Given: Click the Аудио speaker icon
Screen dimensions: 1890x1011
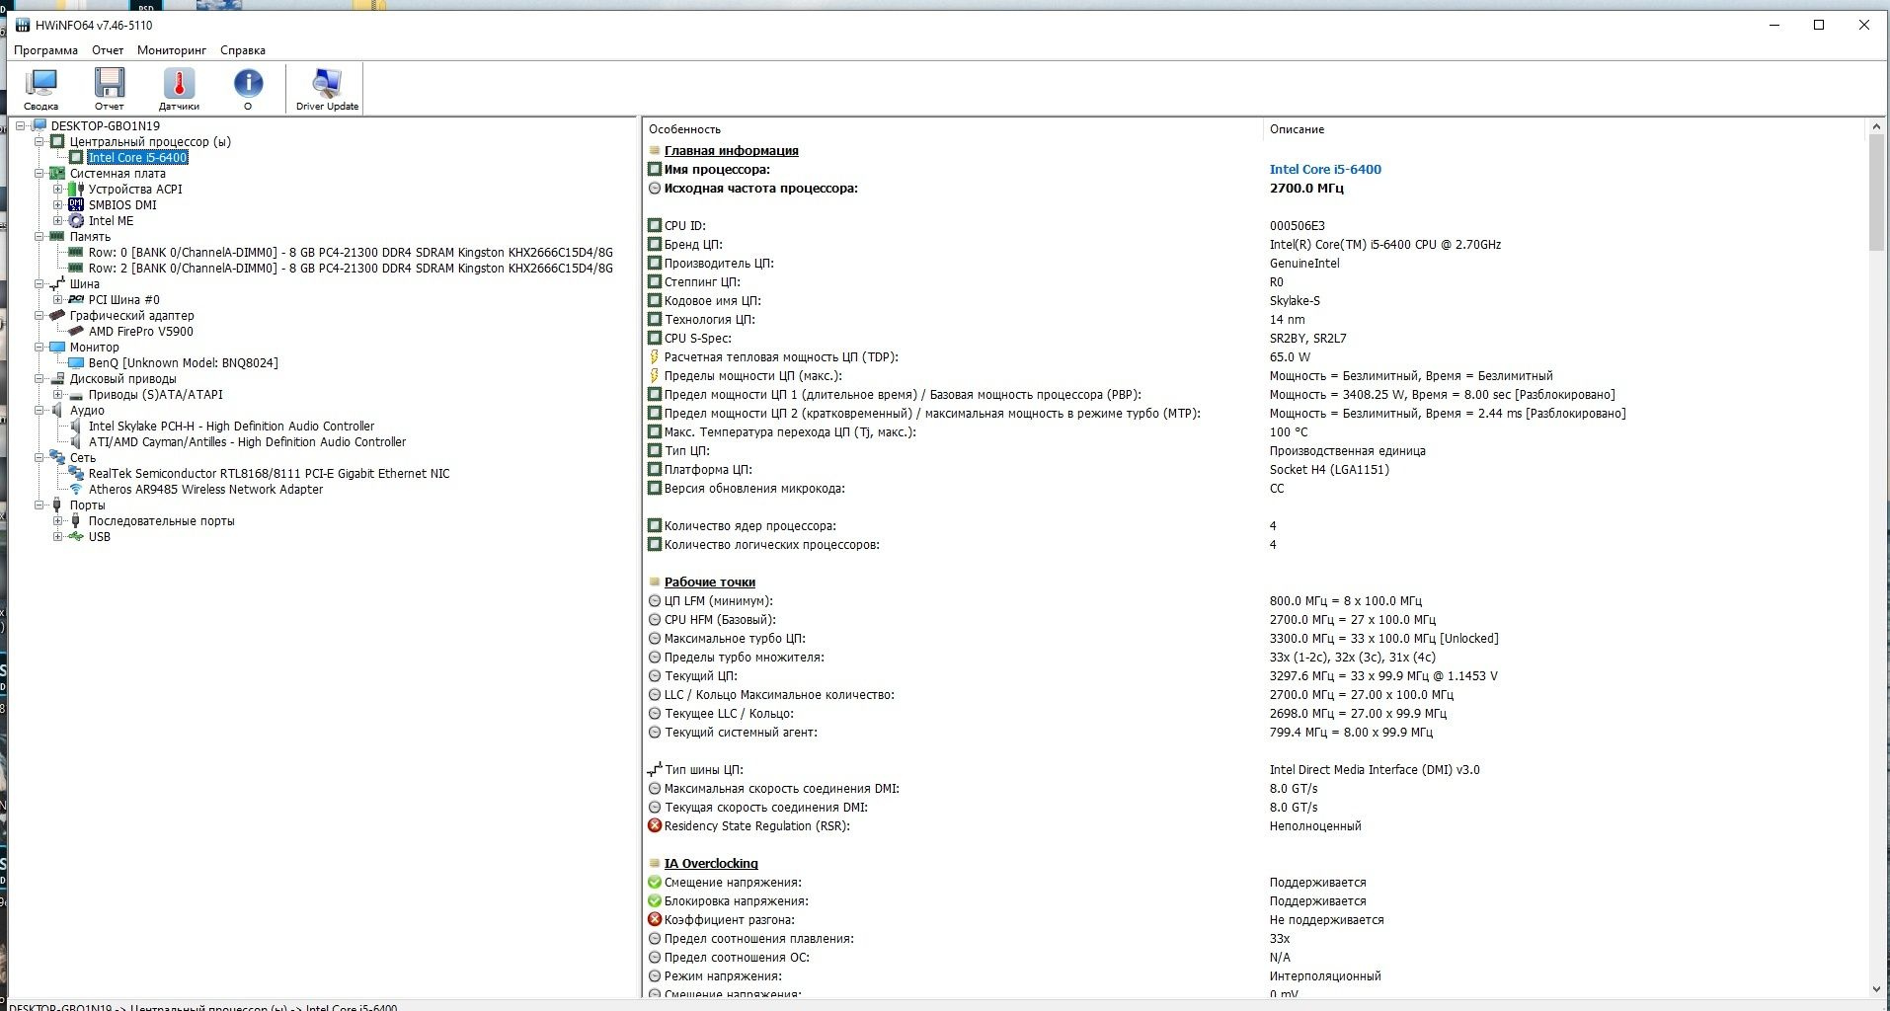Looking at the screenshot, I should point(57,410).
